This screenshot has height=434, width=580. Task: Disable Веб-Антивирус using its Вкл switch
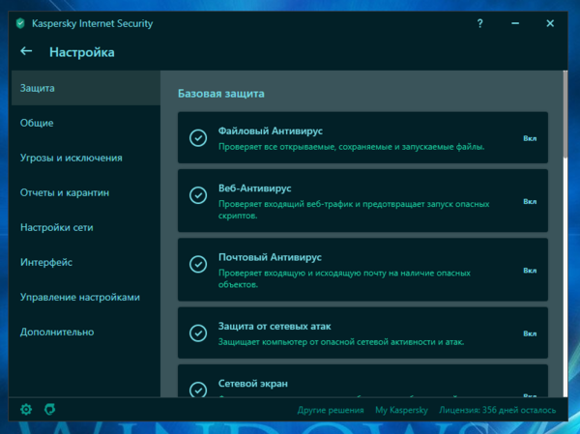[x=530, y=201]
